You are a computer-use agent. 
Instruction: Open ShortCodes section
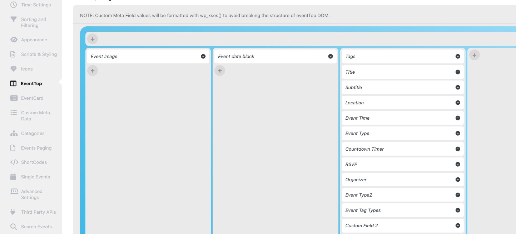(x=34, y=162)
